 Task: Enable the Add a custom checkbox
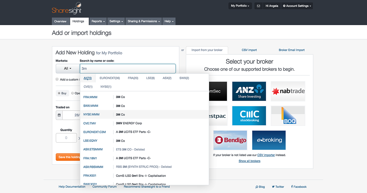(57, 79)
